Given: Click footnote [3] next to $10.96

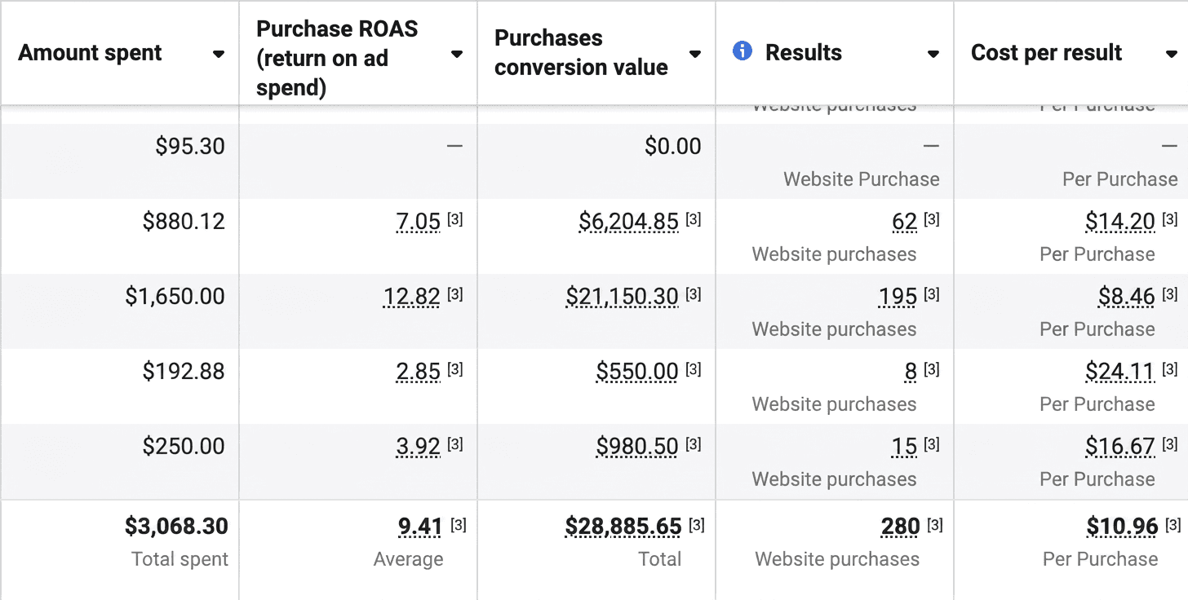Looking at the screenshot, I should point(1172,525).
